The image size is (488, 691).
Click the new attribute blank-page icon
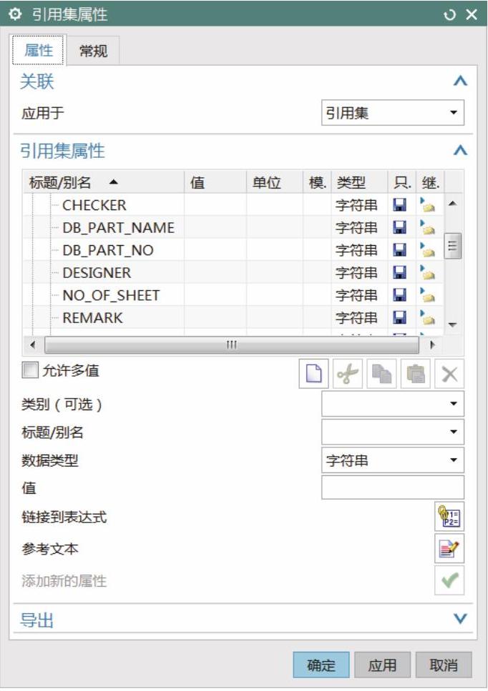point(314,375)
